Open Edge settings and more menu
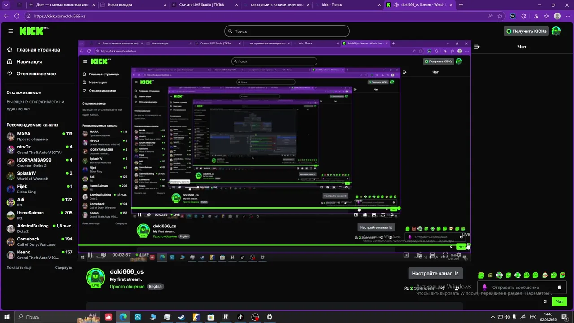This screenshot has height=323, width=574. pos(568,16)
